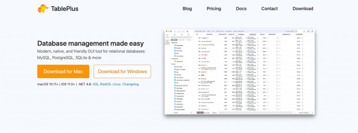Go to the TablePlus home text link
This screenshot has width=358, height=133.
[x=65, y=9]
